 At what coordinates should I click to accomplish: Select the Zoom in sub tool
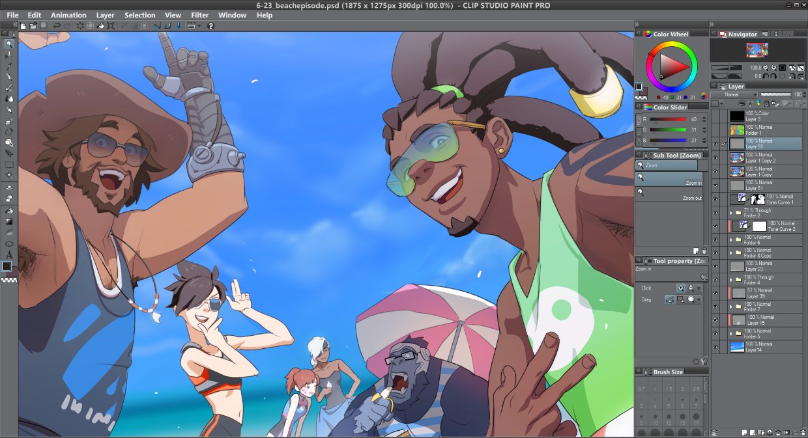point(669,179)
